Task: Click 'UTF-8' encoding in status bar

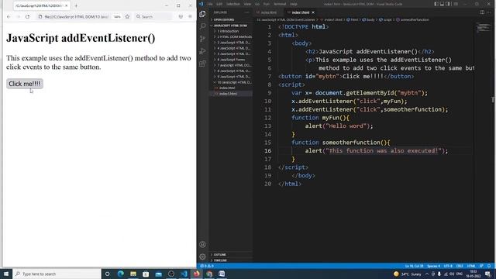Action: point(448,266)
